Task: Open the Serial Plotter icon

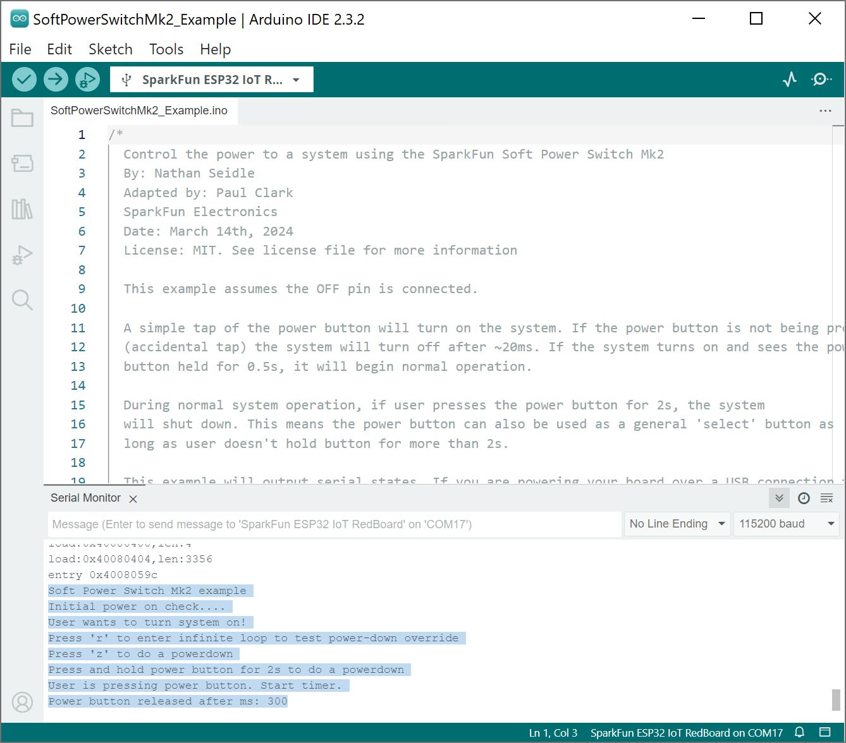Action: [790, 80]
